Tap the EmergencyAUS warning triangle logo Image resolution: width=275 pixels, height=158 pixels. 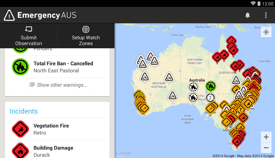[9, 15]
